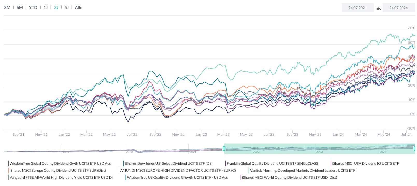
Task: Click the left handle of the range selector
Action: click(224, 148)
